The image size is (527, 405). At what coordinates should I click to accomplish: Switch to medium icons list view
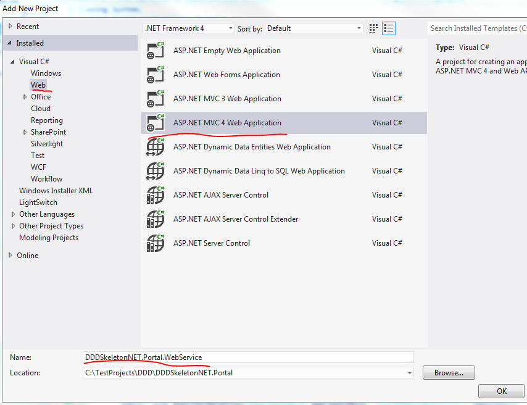pyautogui.click(x=389, y=28)
